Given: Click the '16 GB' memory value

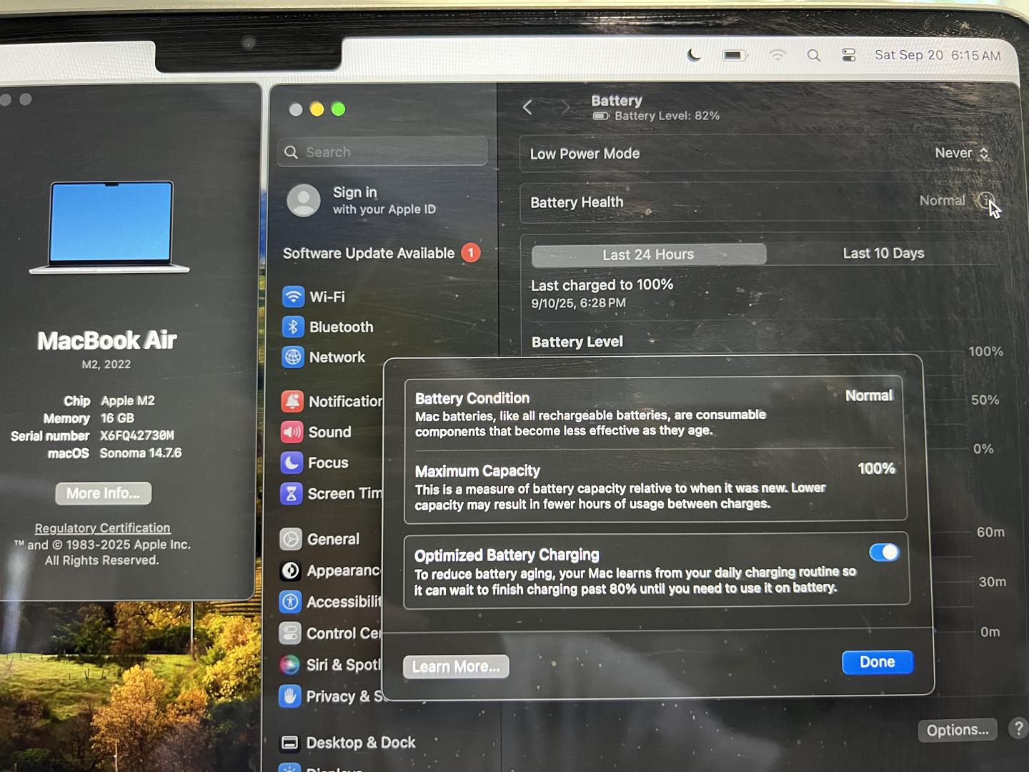Looking at the screenshot, I should click(x=117, y=418).
